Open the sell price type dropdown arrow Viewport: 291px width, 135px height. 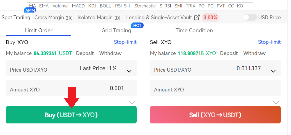pyautogui.click(x=273, y=71)
